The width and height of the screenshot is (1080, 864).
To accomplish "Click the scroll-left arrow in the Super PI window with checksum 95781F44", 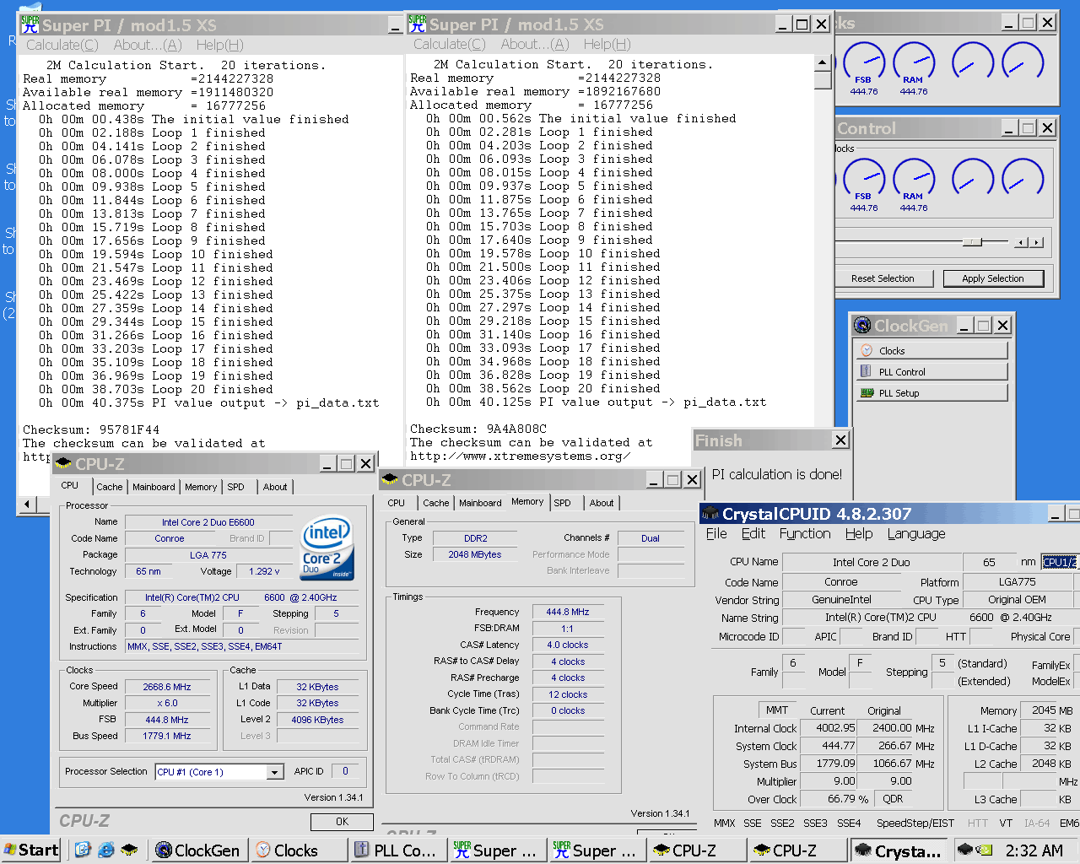I will [x=27, y=505].
